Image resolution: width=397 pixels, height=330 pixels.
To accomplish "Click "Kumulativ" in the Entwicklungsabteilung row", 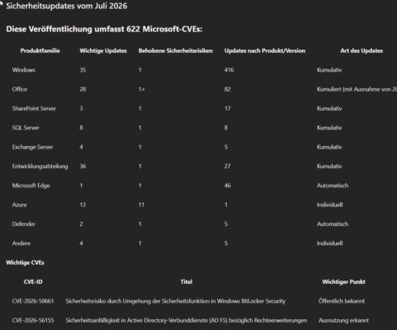I will pyautogui.click(x=329, y=166).
